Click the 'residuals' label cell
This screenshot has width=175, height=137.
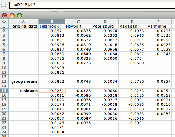point(23,91)
